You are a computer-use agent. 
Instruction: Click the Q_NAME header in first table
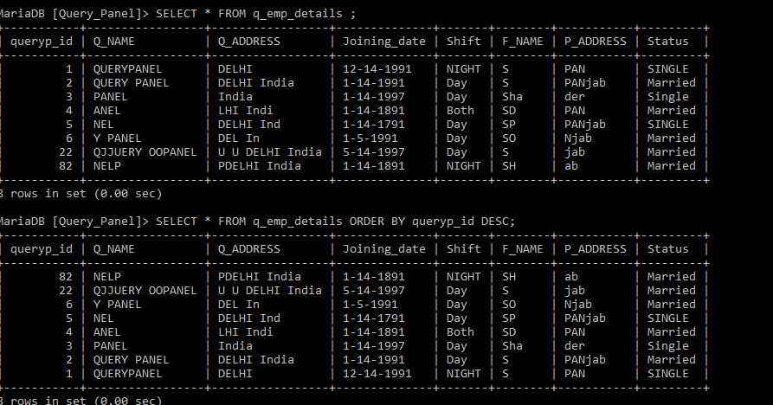pos(113,41)
